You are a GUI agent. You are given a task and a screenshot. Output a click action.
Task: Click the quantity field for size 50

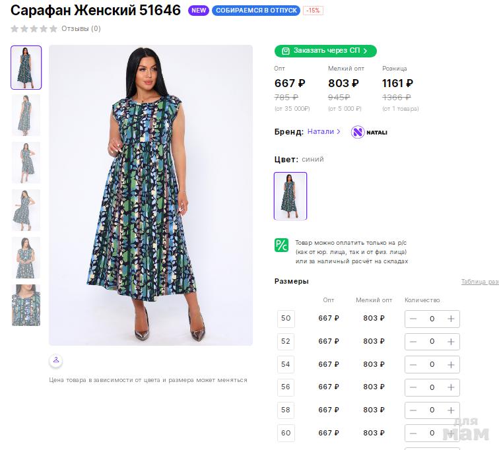(432, 319)
